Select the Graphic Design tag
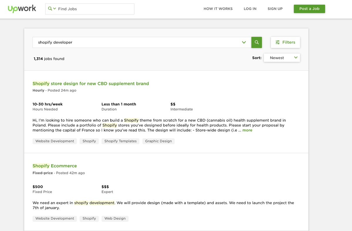 click(158, 141)
